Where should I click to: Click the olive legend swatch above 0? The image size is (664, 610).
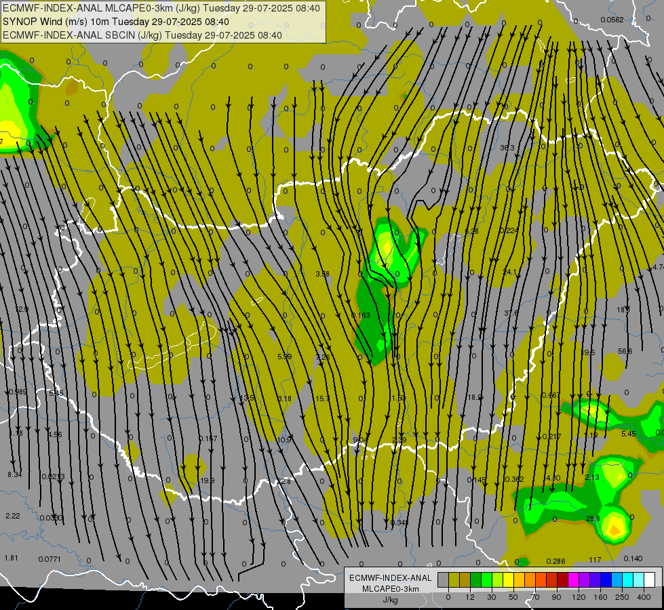click(454, 579)
